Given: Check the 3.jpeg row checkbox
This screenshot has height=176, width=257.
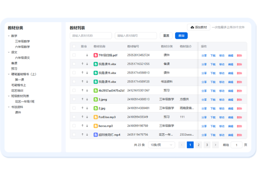Looking at the screenshot, I should pos(74,99).
